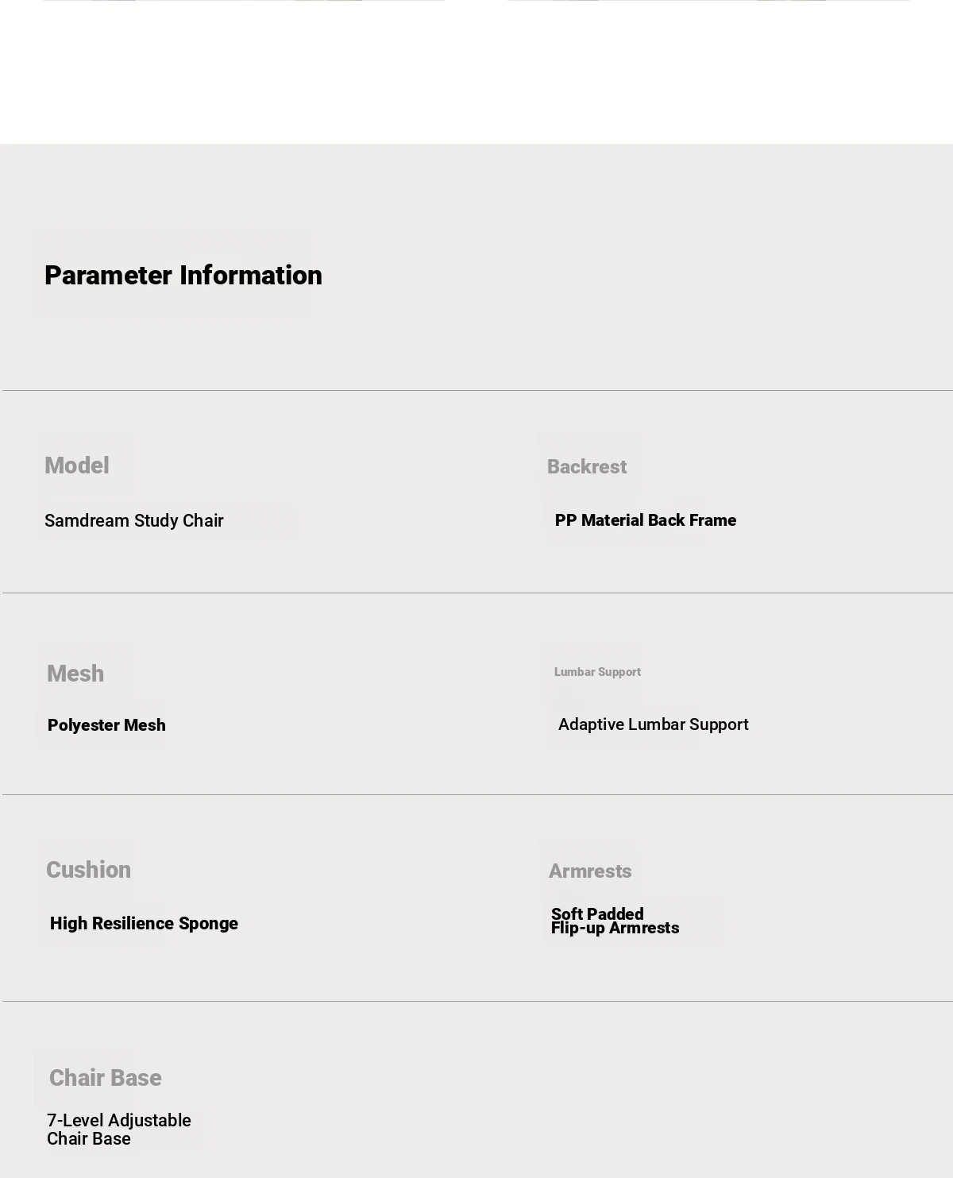
Task: Click the Samdream Study Chair text
Action: pos(134,521)
